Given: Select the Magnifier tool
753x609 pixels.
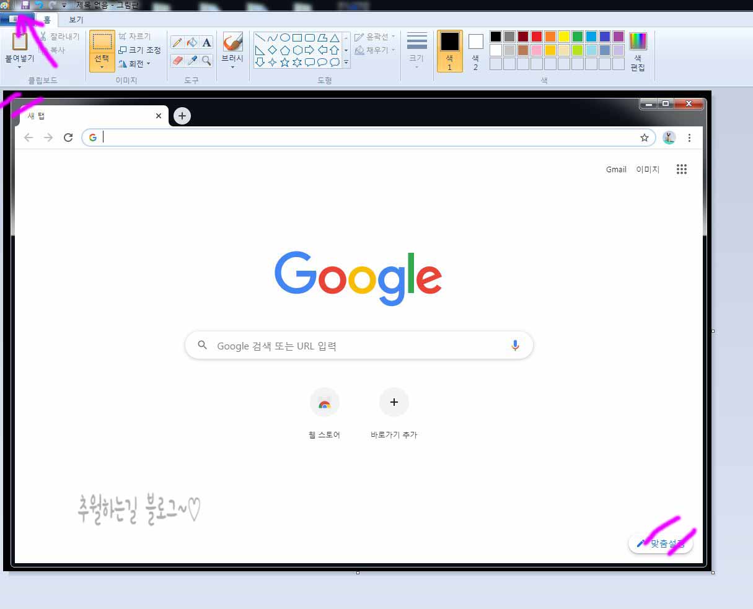Looking at the screenshot, I should click(x=207, y=60).
